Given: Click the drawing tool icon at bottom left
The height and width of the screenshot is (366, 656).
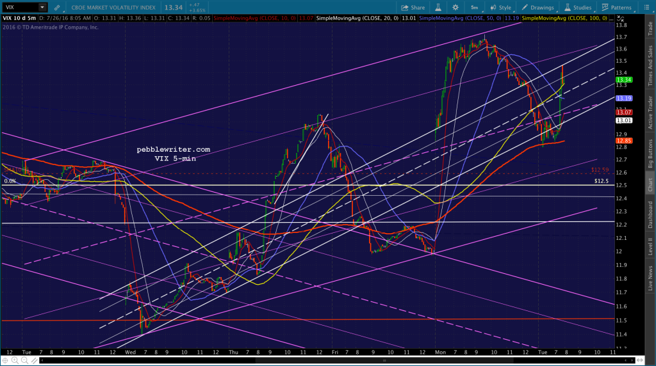Looking at the screenshot, I should (x=35, y=360).
